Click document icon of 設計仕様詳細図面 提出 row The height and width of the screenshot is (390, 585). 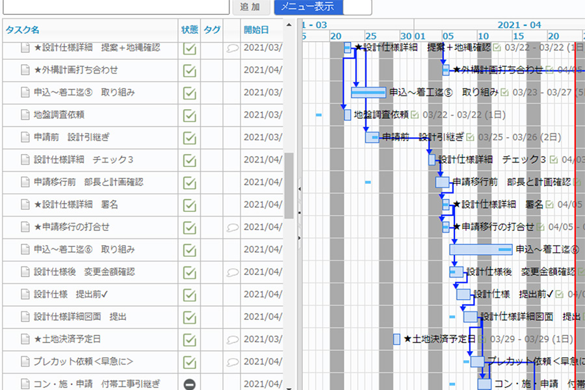[x=25, y=317]
